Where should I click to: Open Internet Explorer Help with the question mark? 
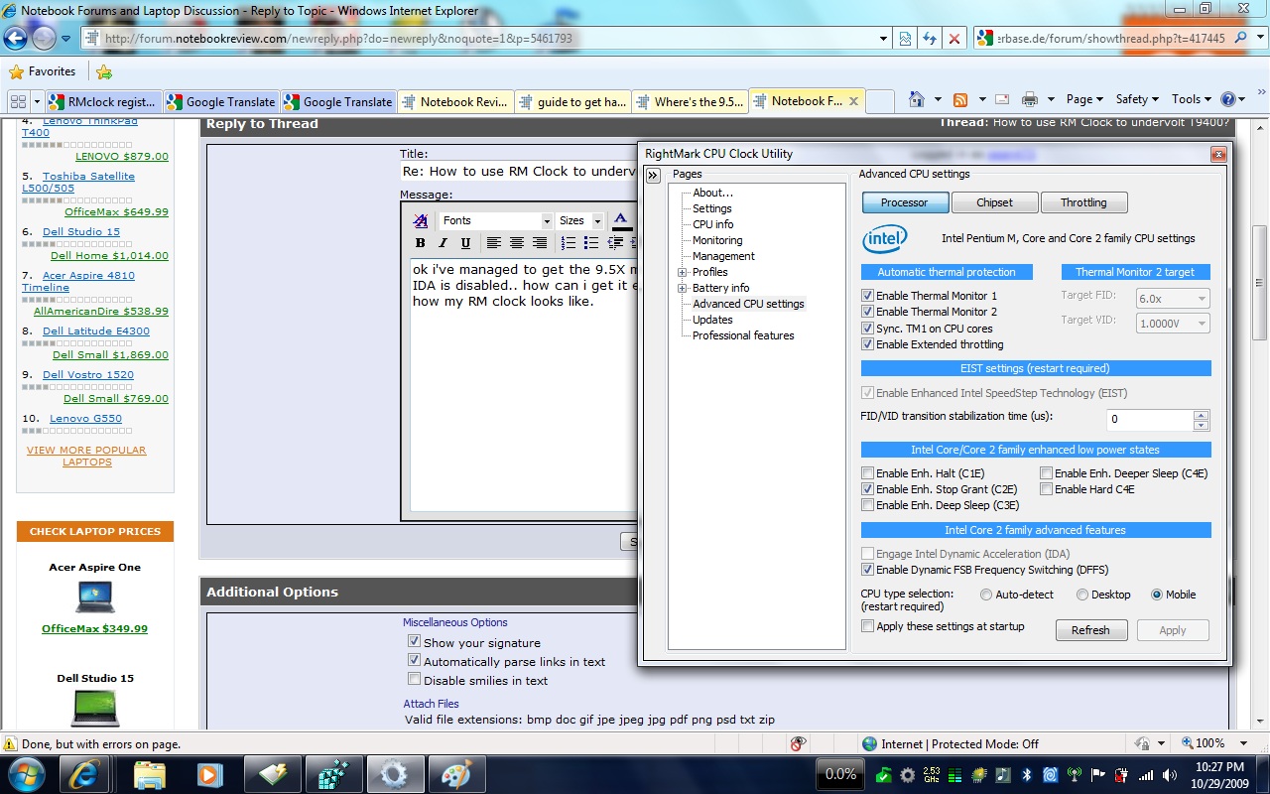(x=1228, y=99)
